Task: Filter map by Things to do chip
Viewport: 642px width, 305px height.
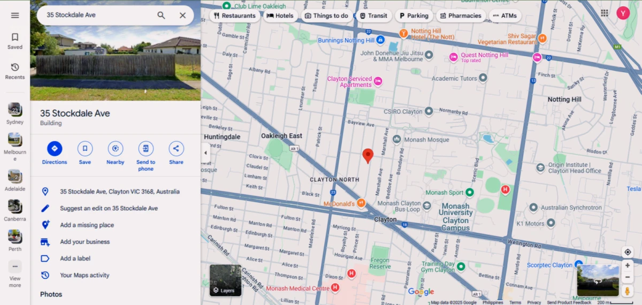Action: (x=326, y=16)
